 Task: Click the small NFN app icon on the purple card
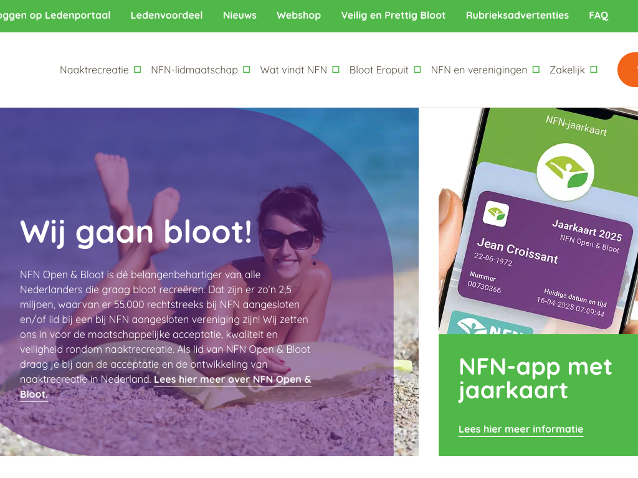[495, 213]
